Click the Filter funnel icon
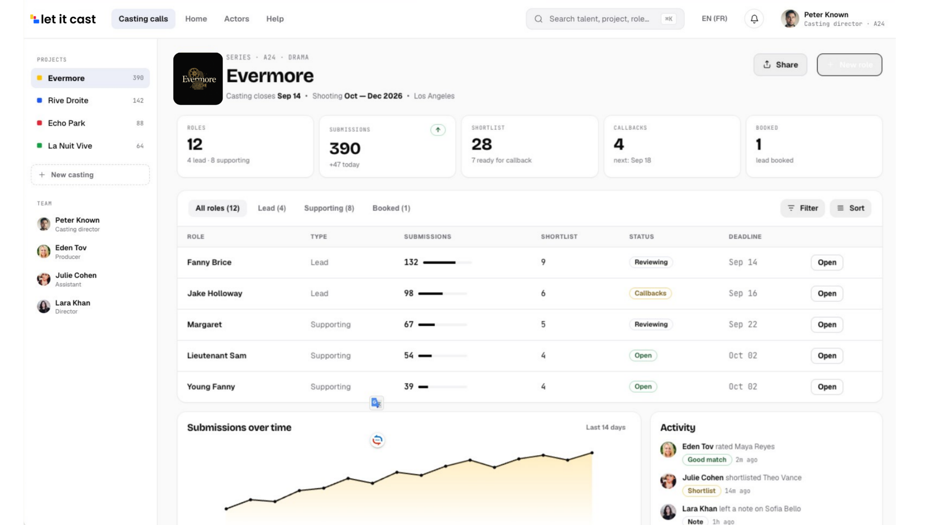This screenshot has width=934, height=525. click(x=791, y=208)
